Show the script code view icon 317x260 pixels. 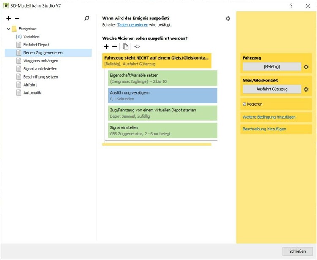(x=137, y=46)
